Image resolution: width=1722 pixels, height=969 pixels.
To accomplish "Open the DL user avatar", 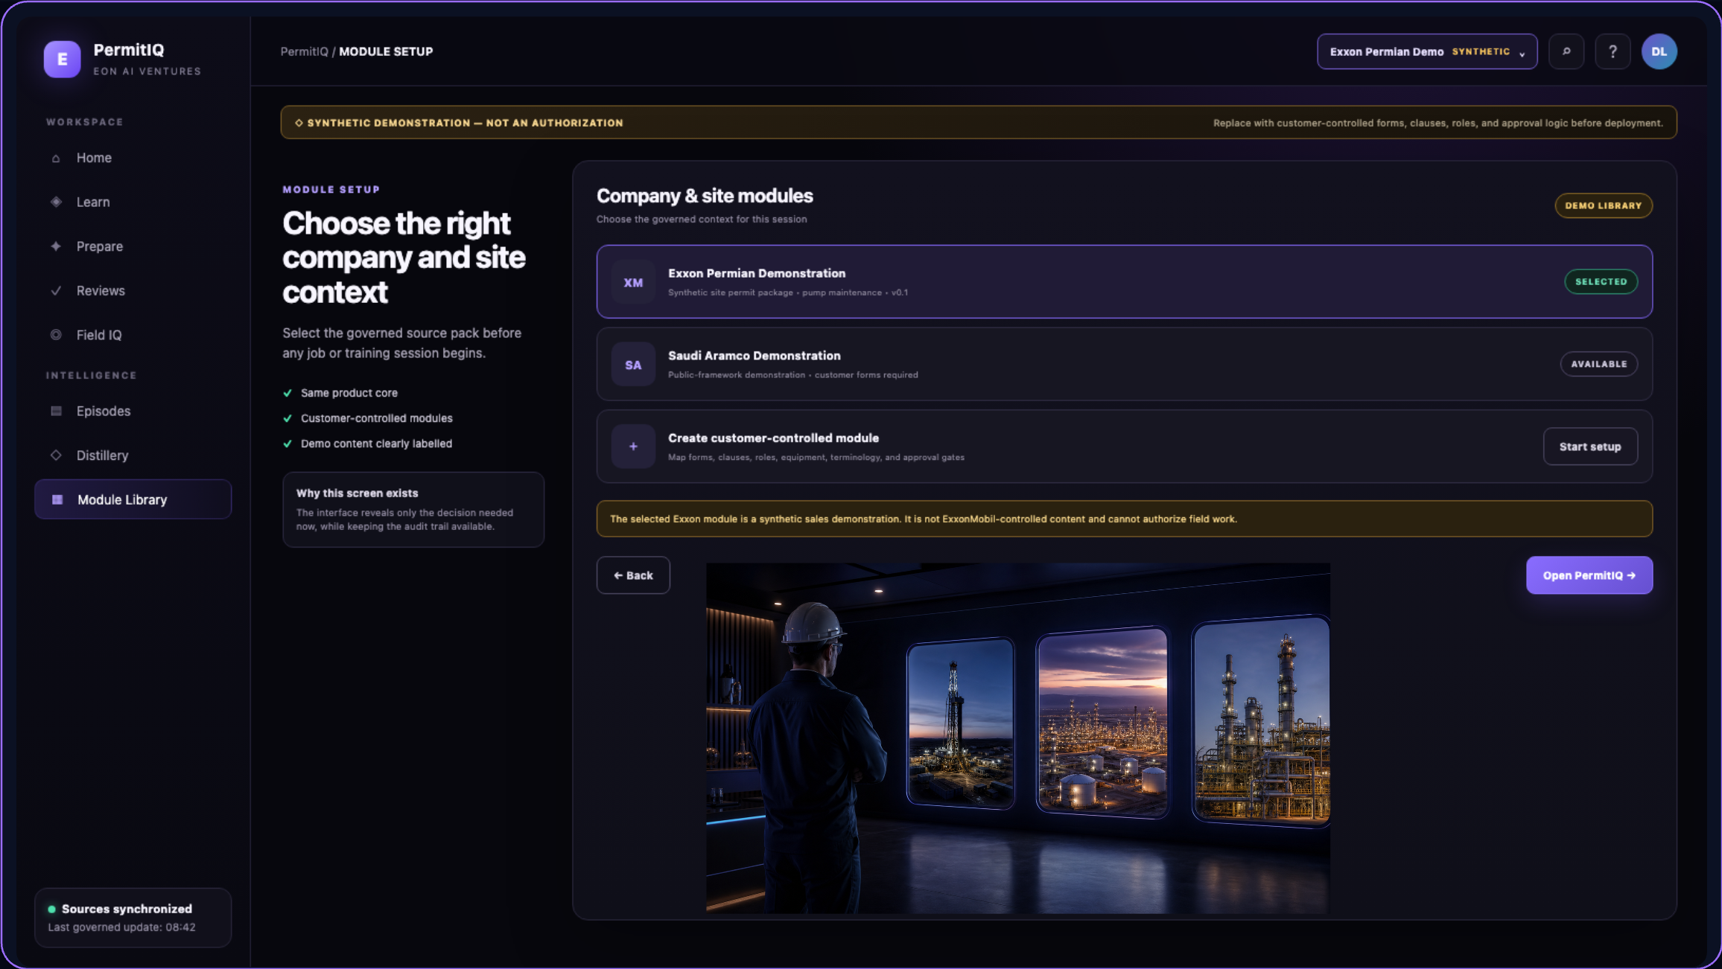I will click(x=1659, y=52).
